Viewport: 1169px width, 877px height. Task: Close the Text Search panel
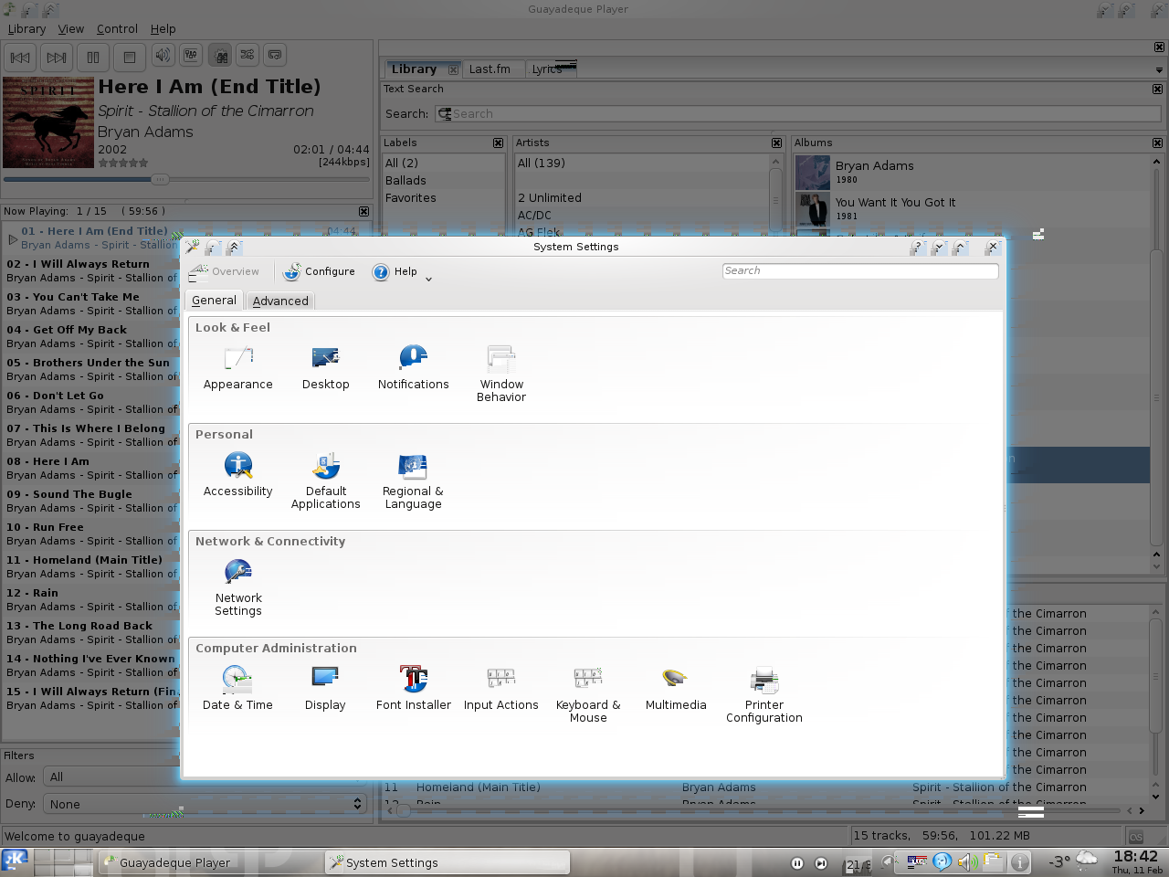click(x=1157, y=90)
